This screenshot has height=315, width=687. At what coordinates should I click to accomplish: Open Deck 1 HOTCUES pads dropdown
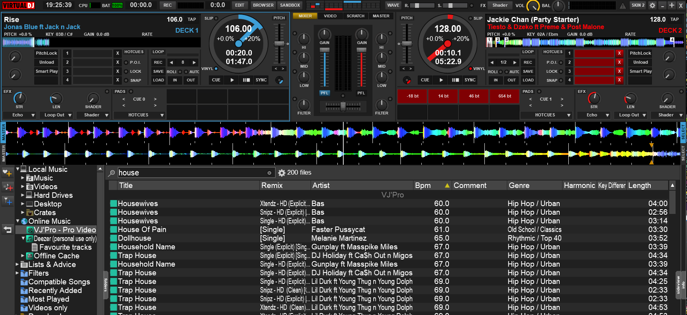139,115
